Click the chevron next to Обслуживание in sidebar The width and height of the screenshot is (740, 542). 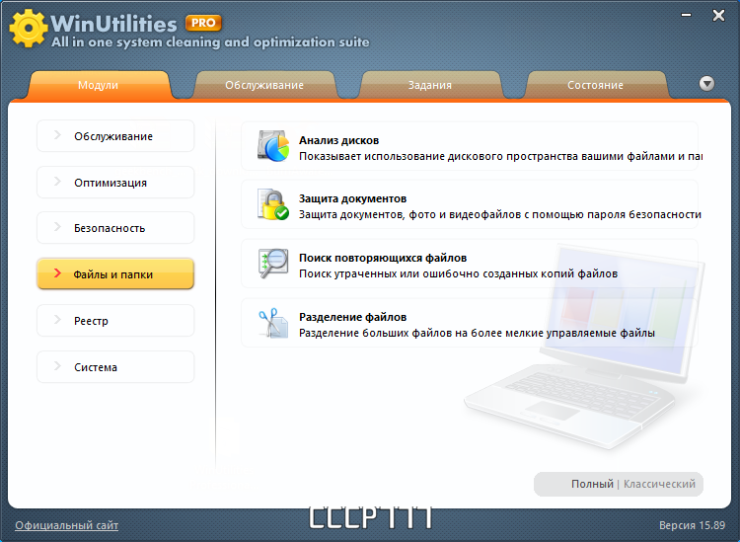57,135
